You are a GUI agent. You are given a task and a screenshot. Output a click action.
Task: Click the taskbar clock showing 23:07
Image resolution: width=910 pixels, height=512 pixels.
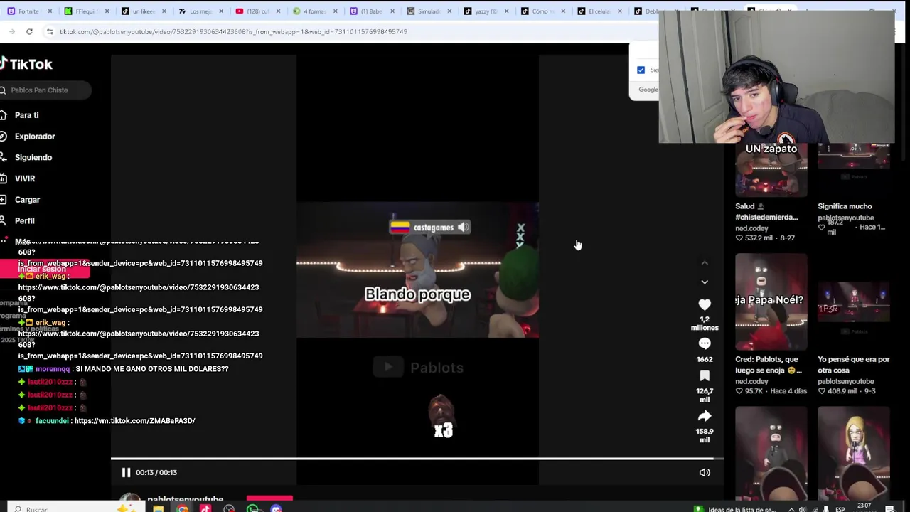(x=864, y=507)
